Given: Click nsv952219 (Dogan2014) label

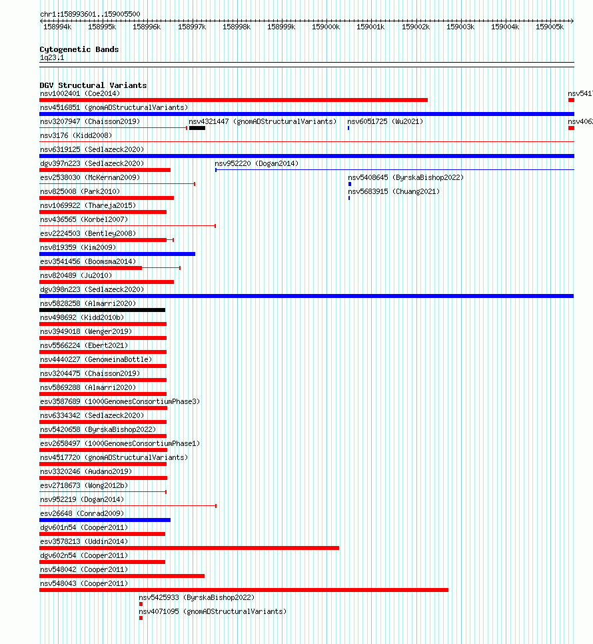Looking at the screenshot, I should [82, 499].
